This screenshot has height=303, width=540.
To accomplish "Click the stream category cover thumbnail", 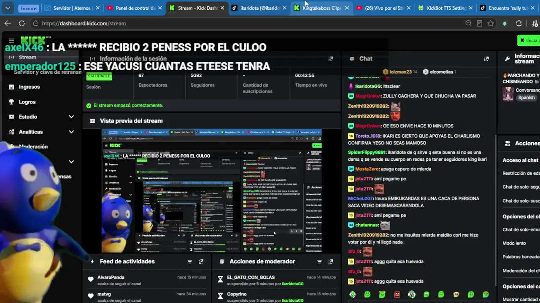I will [x=508, y=94].
